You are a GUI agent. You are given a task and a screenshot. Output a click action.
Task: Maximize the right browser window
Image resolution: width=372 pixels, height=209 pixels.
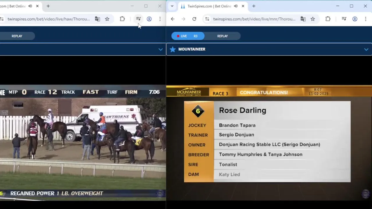tap(351, 6)
